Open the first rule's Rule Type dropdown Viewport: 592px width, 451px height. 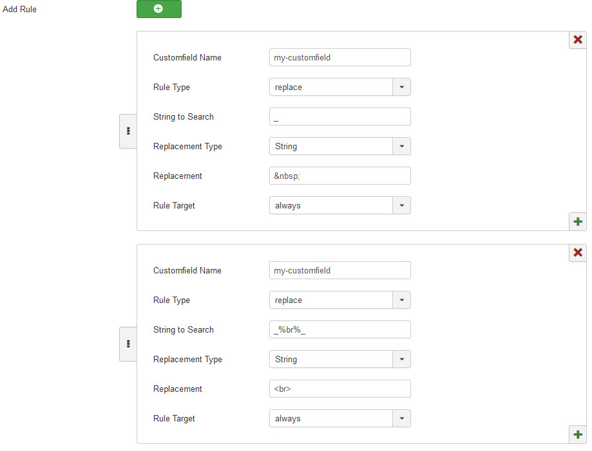[x=339, y=87]
